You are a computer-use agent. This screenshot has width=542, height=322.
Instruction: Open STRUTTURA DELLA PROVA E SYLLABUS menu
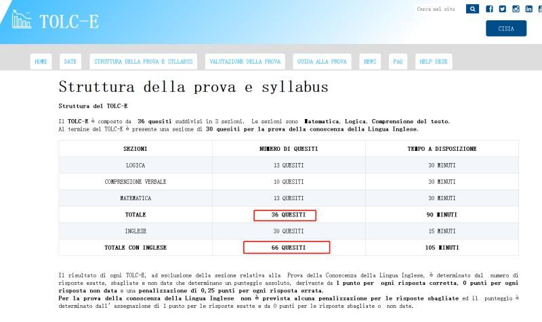pos(143,62)
